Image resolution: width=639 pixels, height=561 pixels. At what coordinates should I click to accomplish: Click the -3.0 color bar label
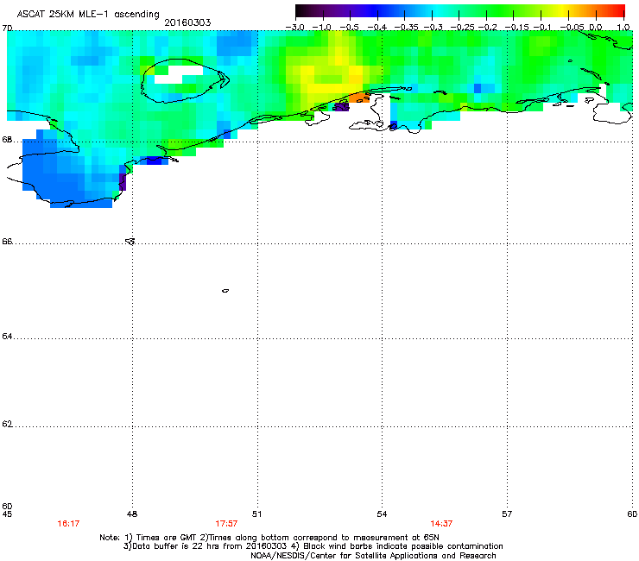[x=294, y=28]
